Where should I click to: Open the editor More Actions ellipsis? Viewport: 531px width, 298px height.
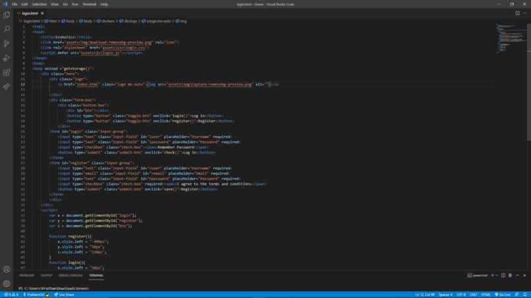point(524,13)
